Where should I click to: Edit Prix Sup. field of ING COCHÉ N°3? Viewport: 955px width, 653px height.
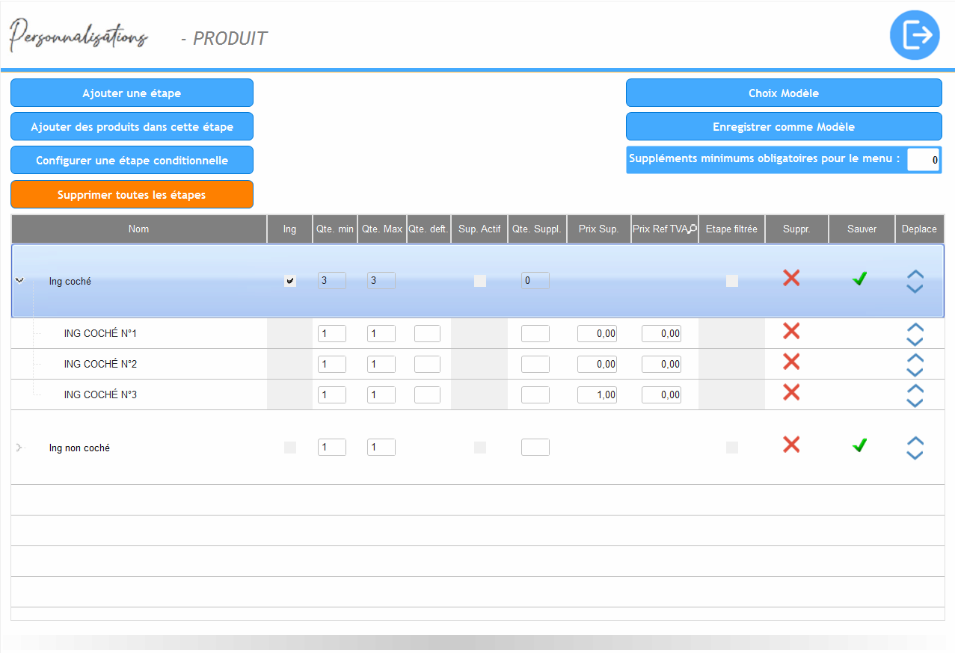[597, 395]
